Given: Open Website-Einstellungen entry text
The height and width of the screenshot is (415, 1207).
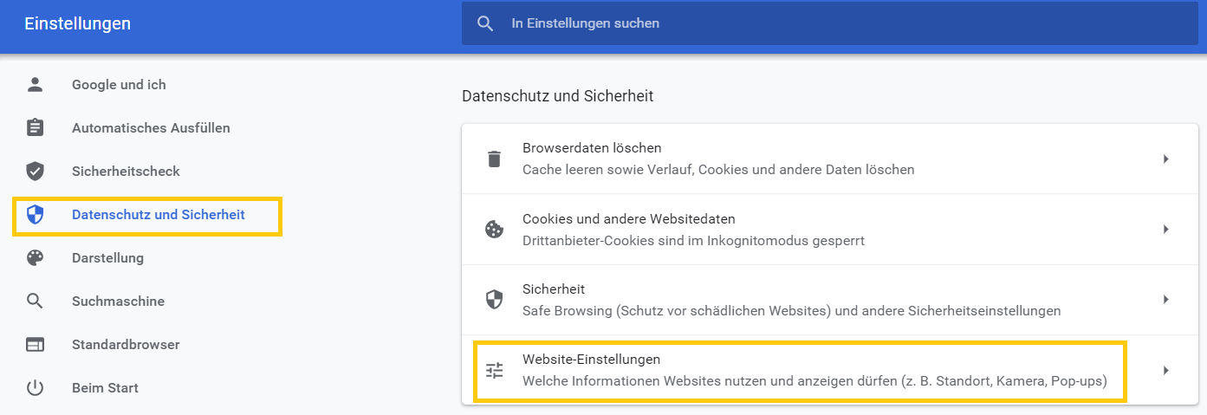Looking at the screenshot, I should point(592,359).
